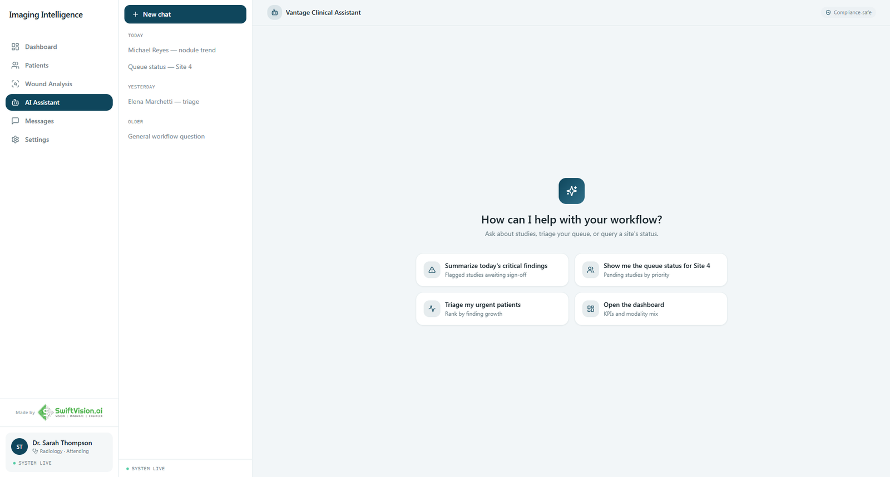This screenshot has height=477, width=890.
Task: Click the people icon on queue status card
Action: pyautogui.click(x=590, y=270)
